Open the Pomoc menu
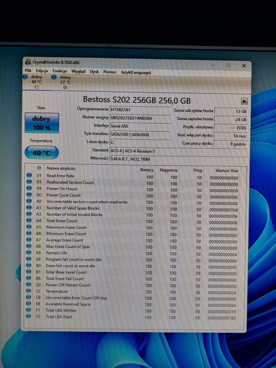Image resolution: width=276 pixels, height=368 pixels. [x=110, y=72]
